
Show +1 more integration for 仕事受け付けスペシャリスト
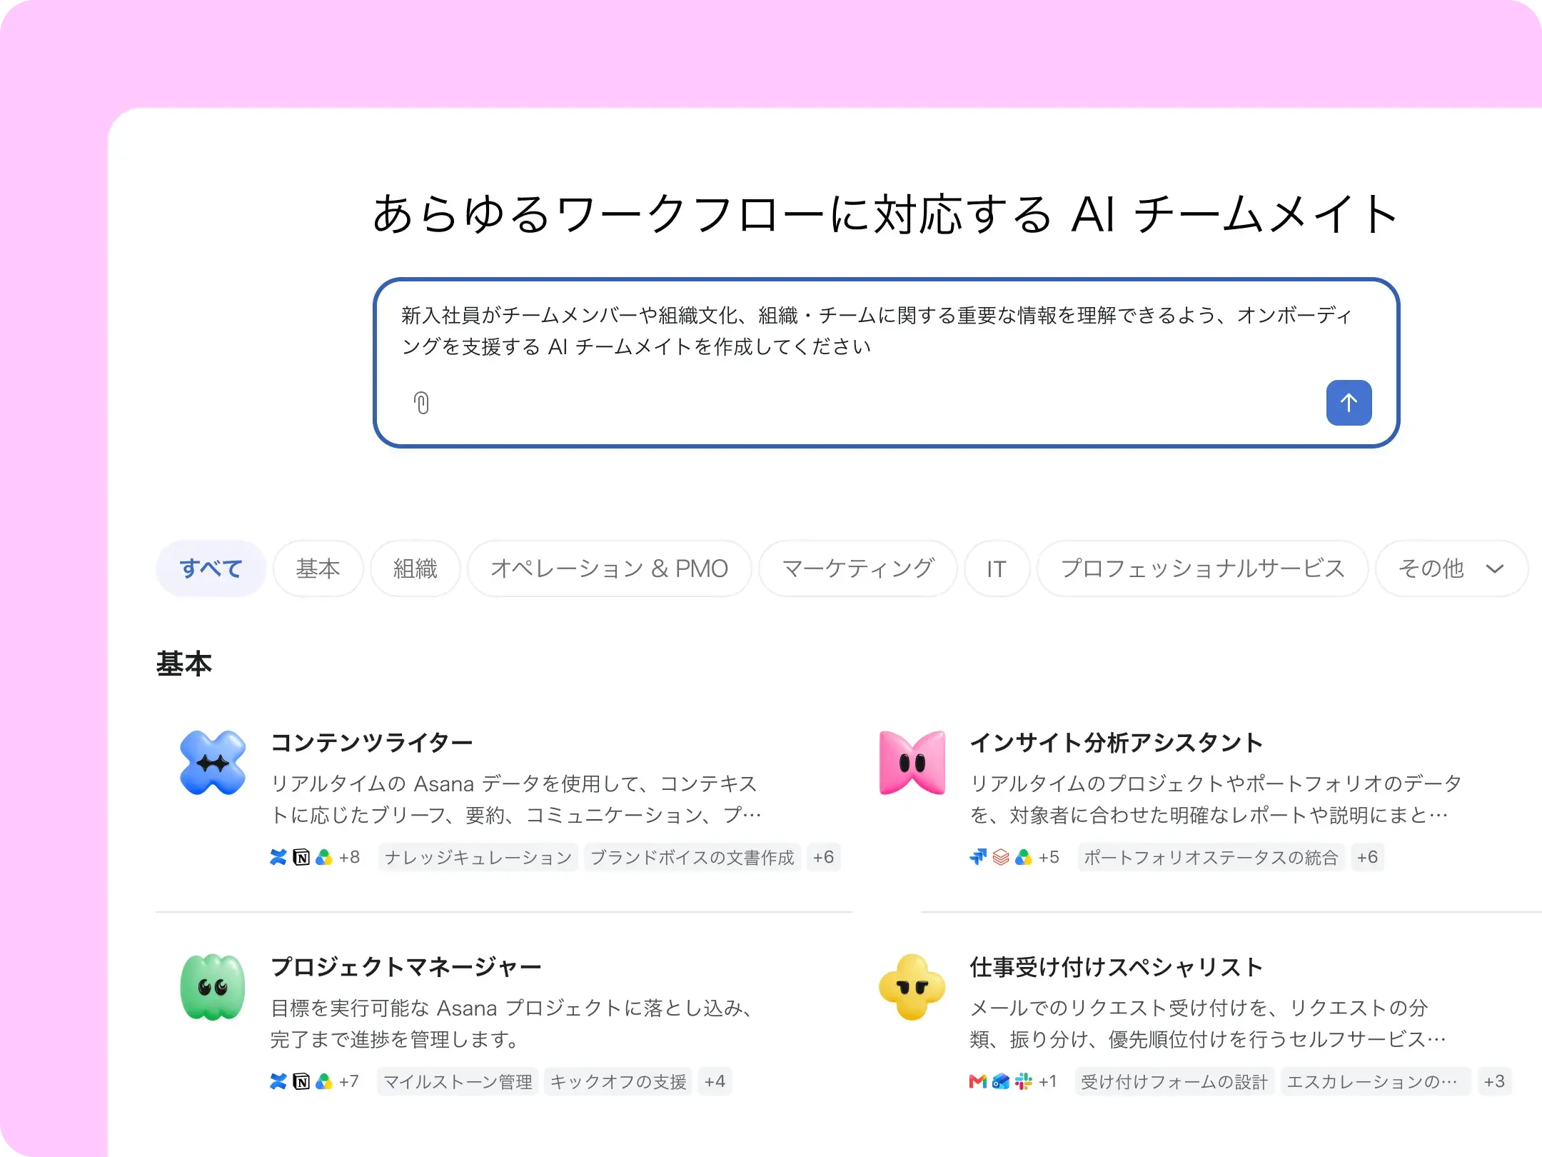1047,1081
